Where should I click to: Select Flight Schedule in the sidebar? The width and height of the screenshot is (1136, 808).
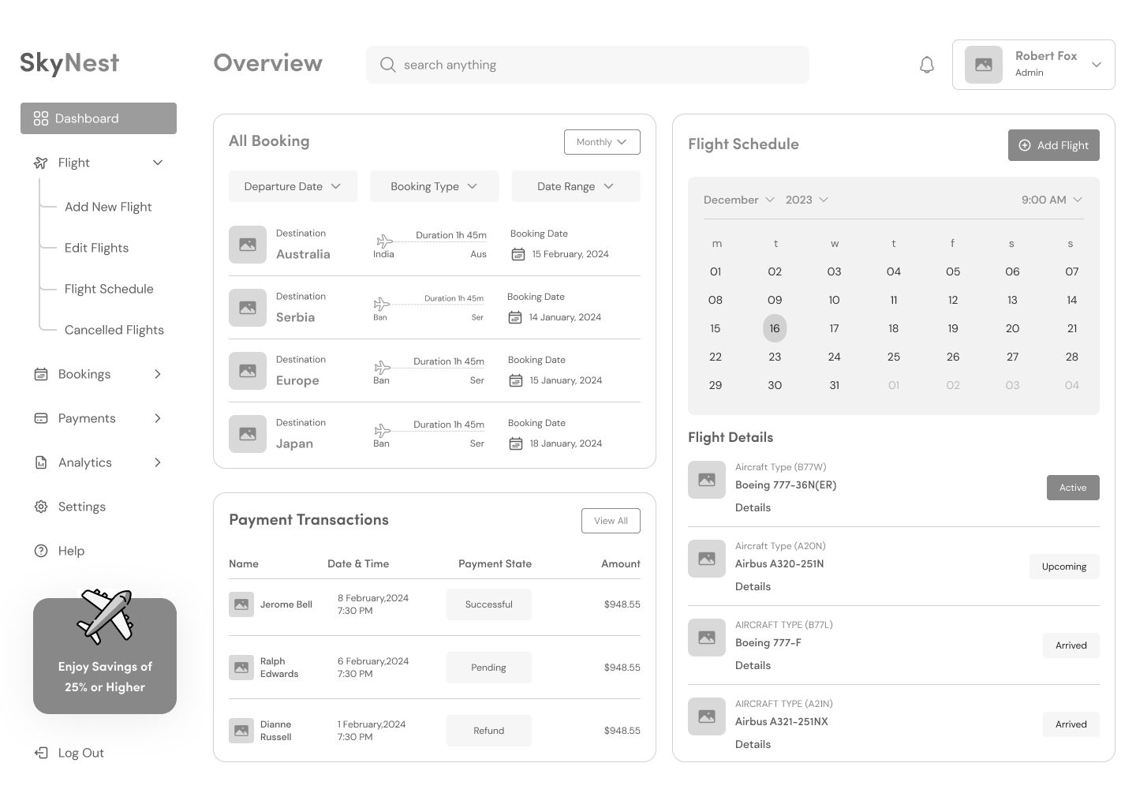pyautogui.click(x=109, y=289)
